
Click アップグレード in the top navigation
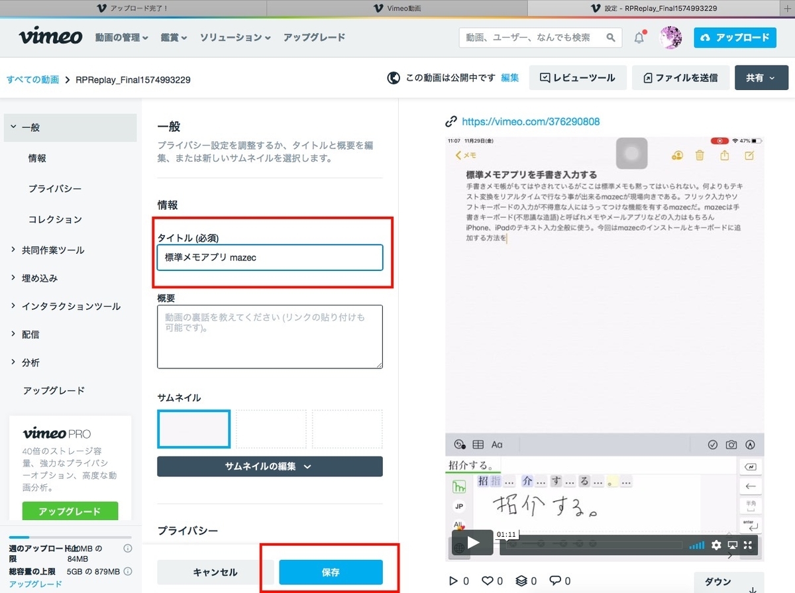pos(314,38)
